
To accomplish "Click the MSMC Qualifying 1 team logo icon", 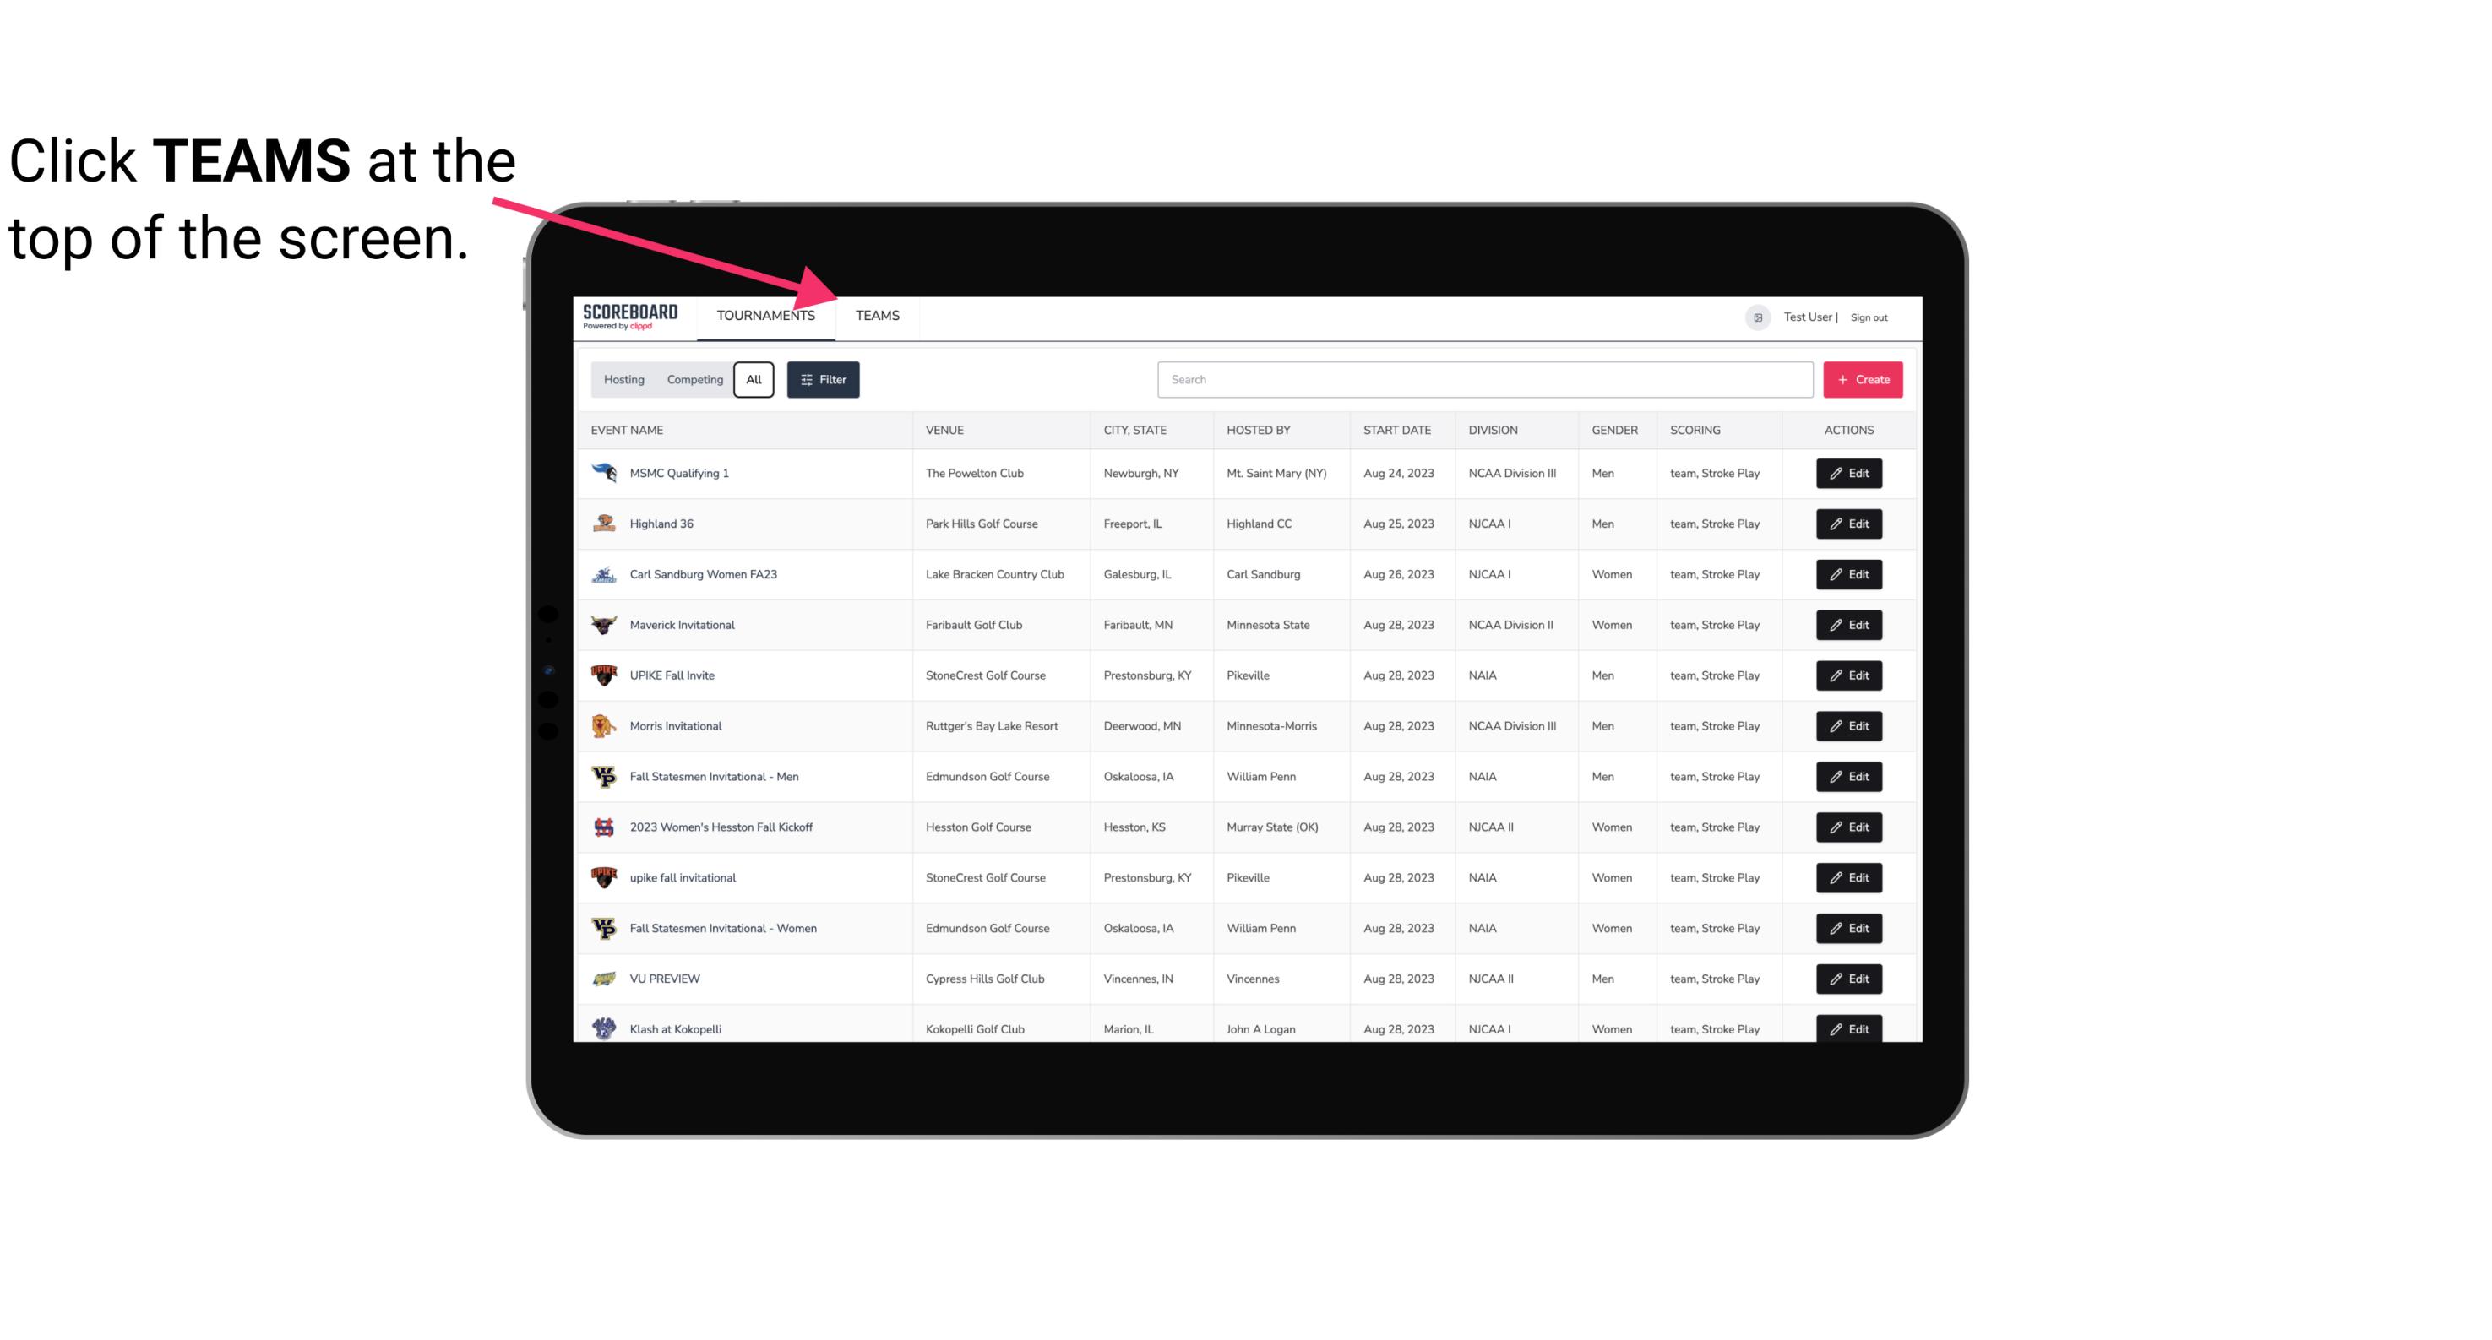I will 602,474.
